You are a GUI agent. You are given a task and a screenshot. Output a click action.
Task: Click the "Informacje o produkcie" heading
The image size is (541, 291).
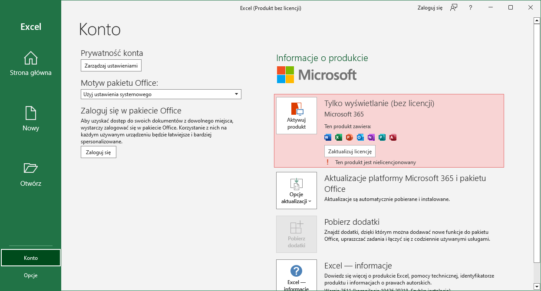322,58
